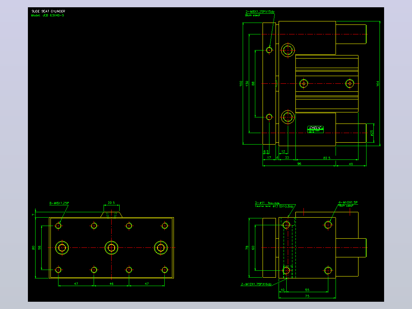The image size is (412, 309).
Task: Select the "82.5" horizontal dimension
Action: coord(327,158)
